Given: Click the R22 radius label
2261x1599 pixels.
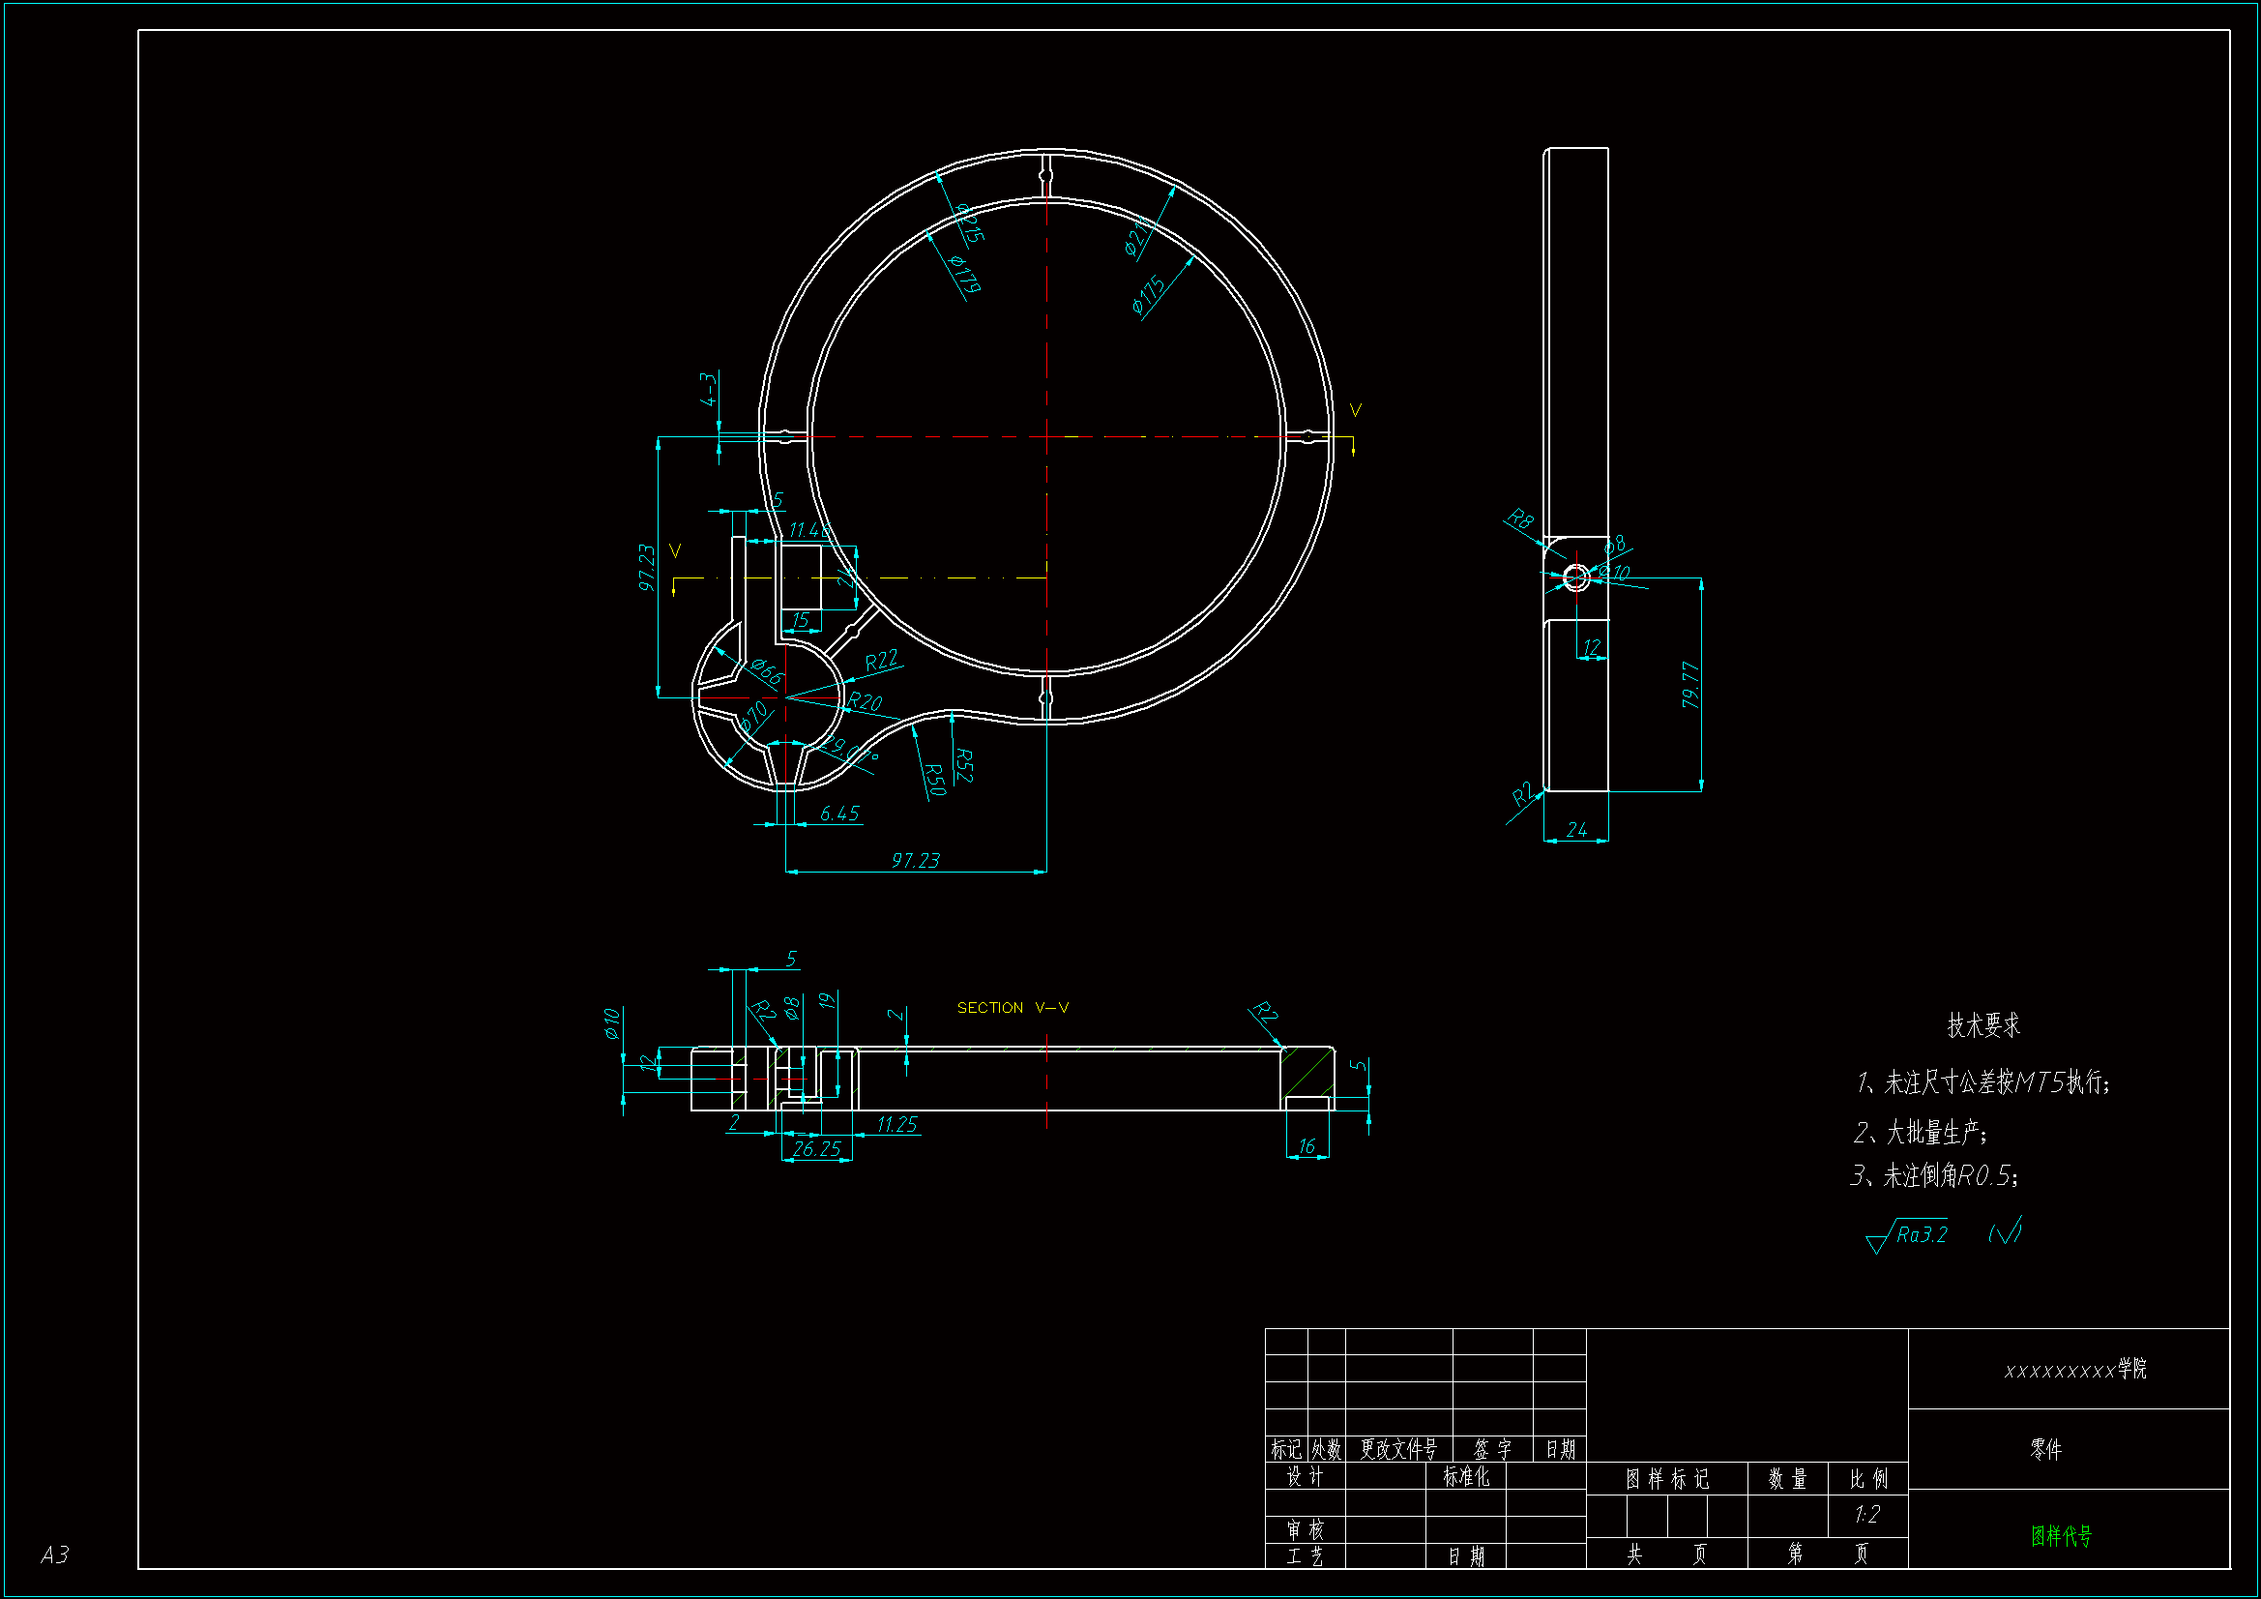Looking at the screenshot, I should point(881,660).
